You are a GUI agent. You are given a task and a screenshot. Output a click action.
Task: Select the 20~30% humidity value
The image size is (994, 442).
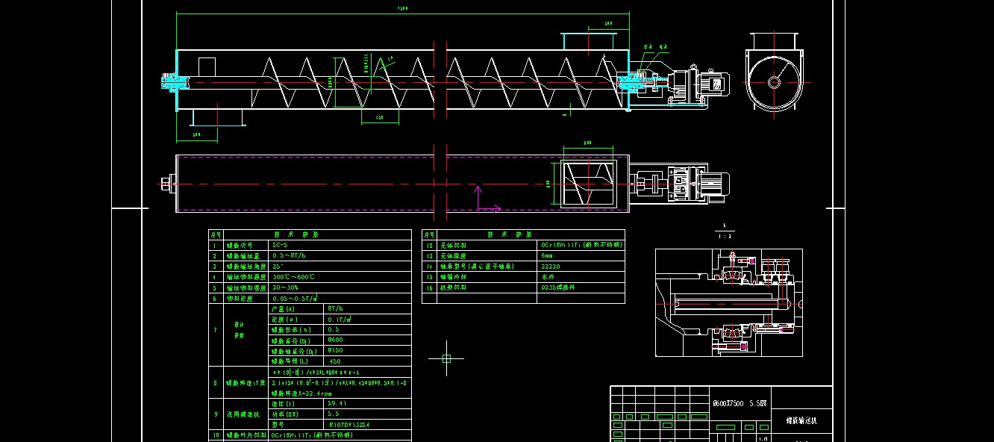(285, 287)
